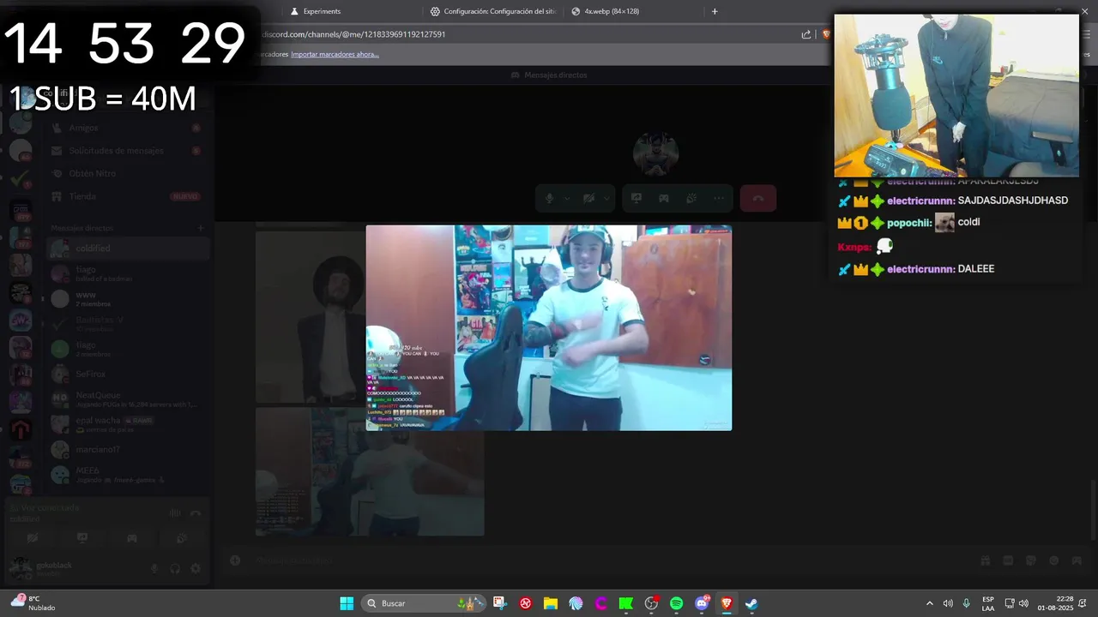Click Kxnps username in chat
The image size is (1098, 617).
(854, 247)
